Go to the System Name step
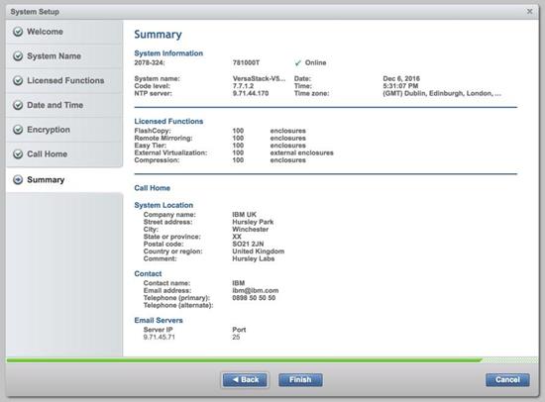The image size is (545, 402). [x=64, y=55]
